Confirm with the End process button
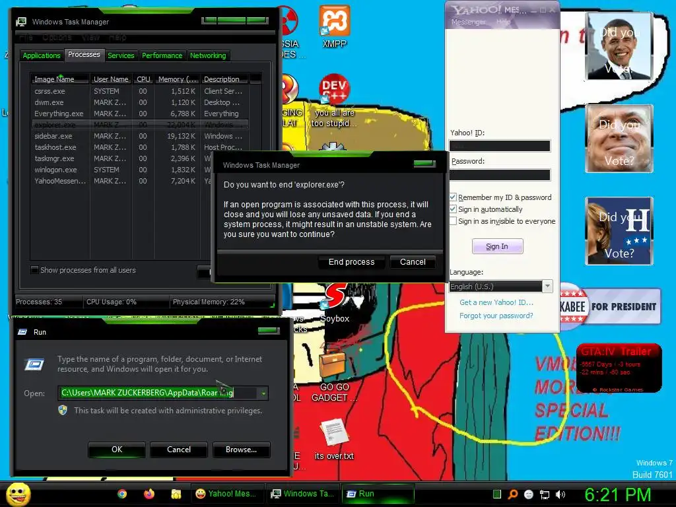The image size is (676, 507). tap(351, 262)
